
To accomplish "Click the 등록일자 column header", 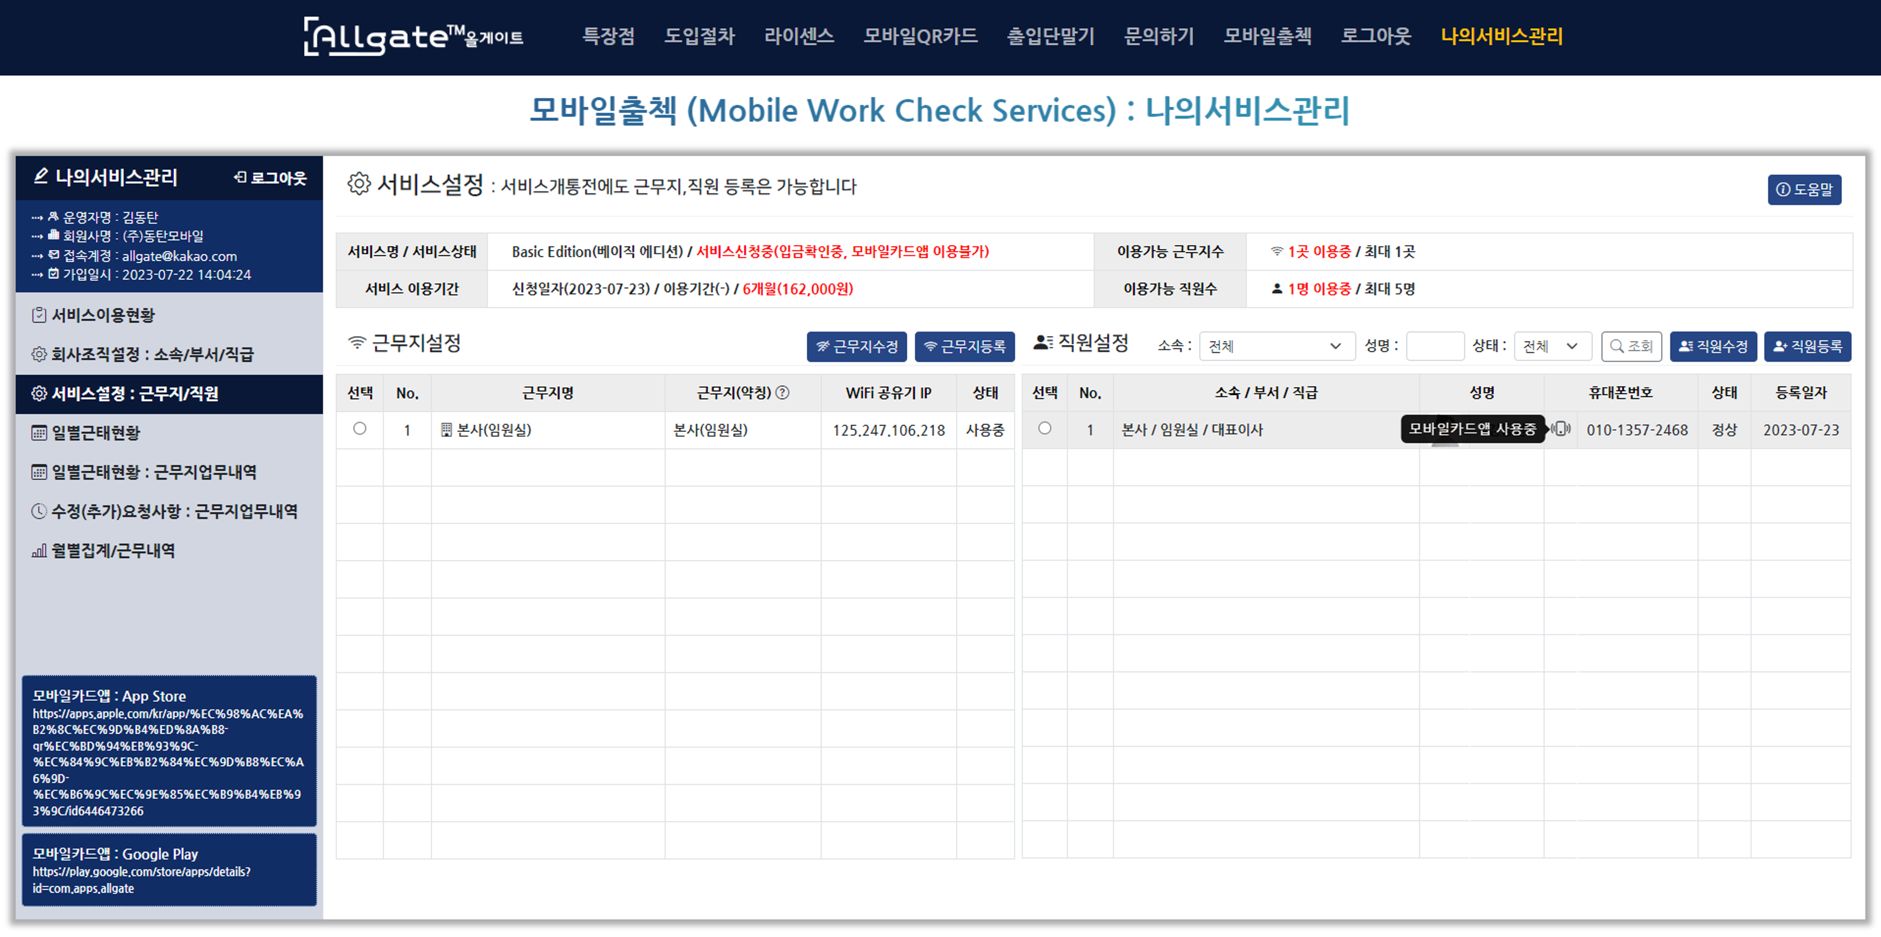I will coord(1801,393).
